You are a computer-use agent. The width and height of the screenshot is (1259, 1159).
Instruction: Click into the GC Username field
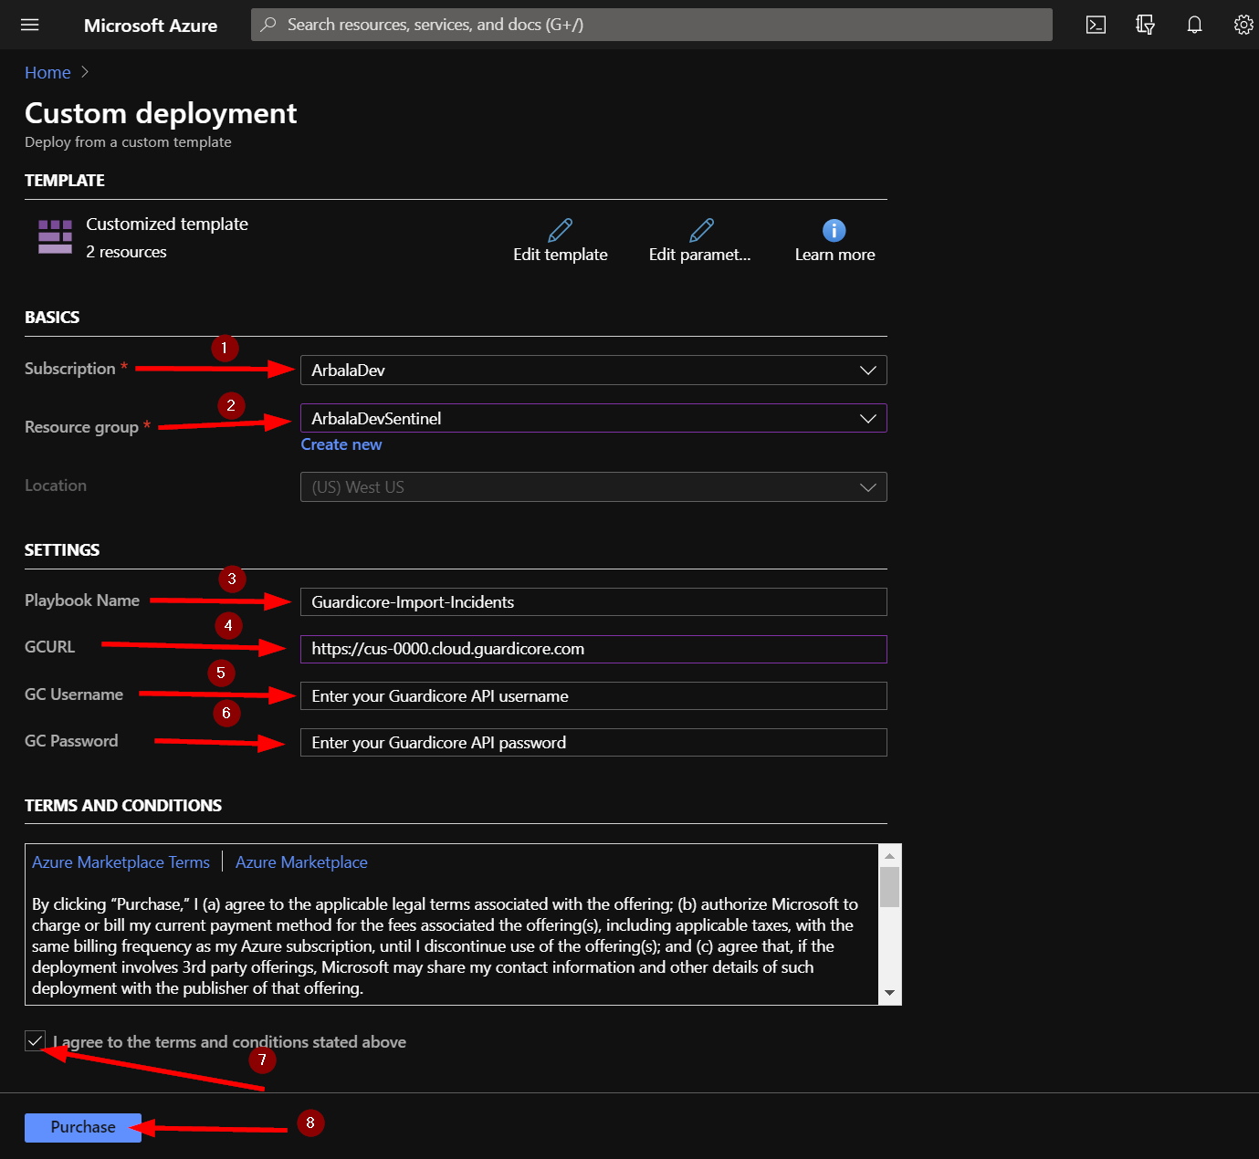[593, 696]
